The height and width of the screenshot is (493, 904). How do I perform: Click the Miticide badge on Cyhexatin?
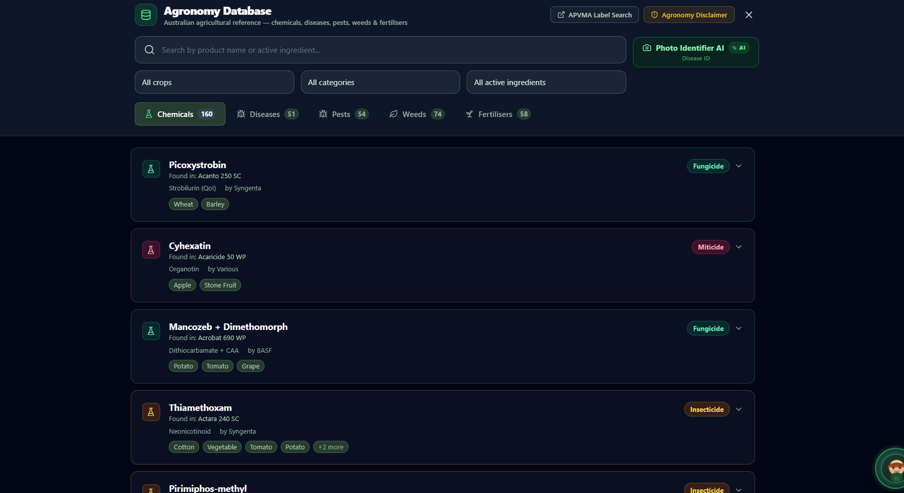pos(711,247)
